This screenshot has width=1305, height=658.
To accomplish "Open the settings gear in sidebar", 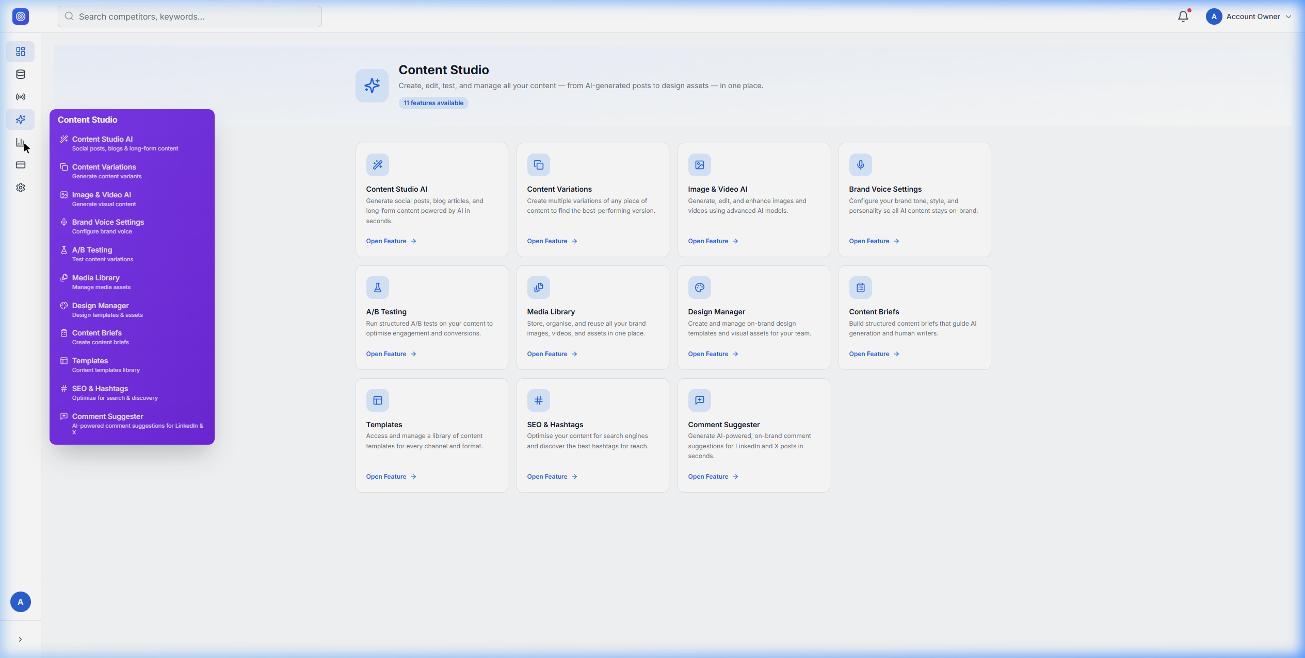I will (x=21, y=188).
